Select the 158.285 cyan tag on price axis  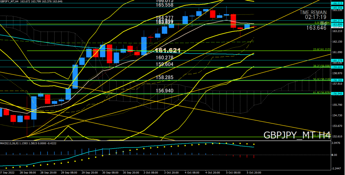click(337, 80)
